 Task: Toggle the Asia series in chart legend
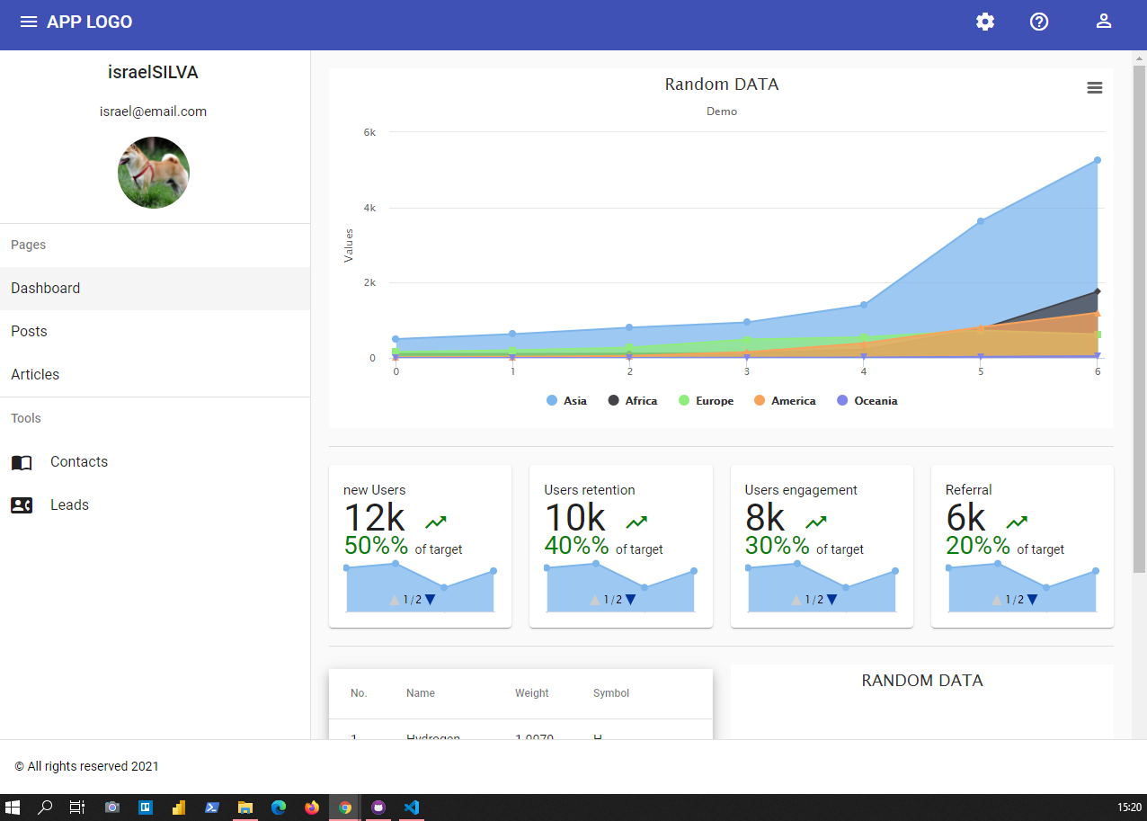point(566,401)
